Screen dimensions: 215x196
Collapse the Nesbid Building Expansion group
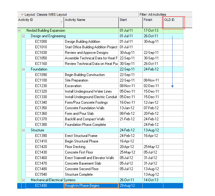click(x=19, y=30)
